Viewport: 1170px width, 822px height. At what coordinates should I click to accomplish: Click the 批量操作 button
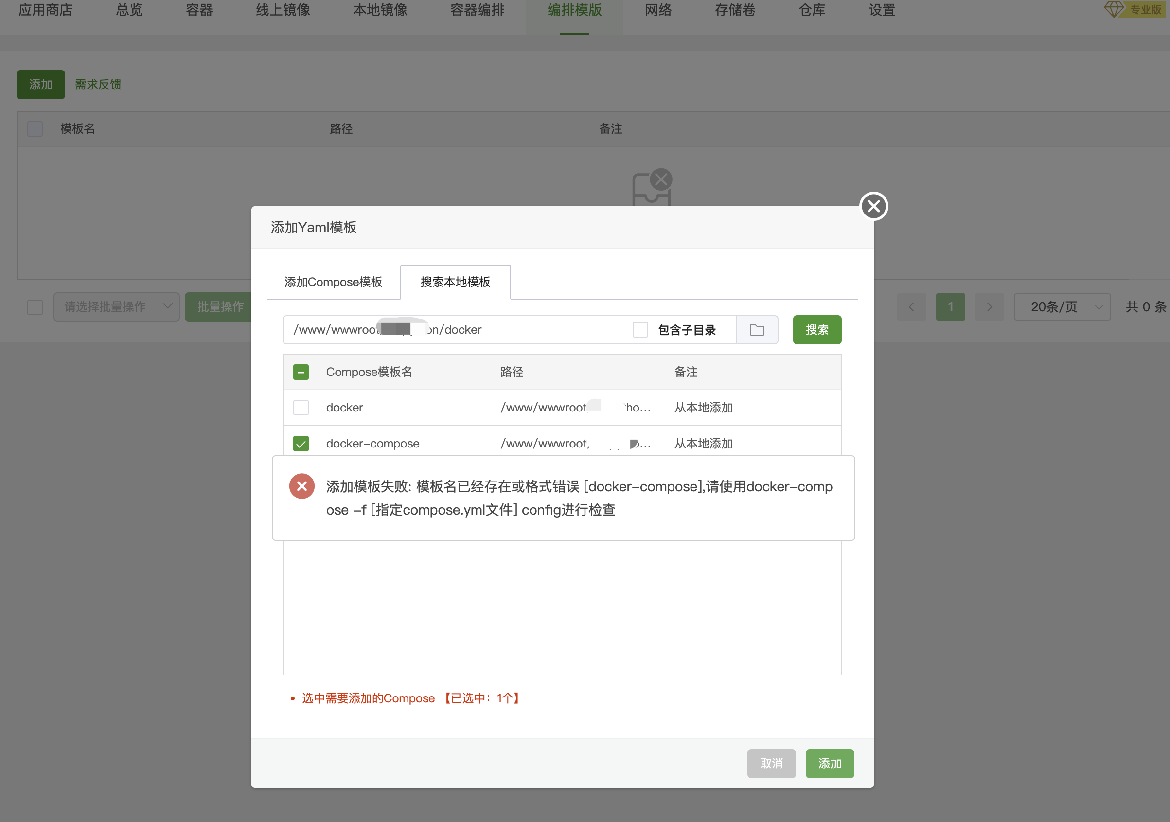(220, 307)
